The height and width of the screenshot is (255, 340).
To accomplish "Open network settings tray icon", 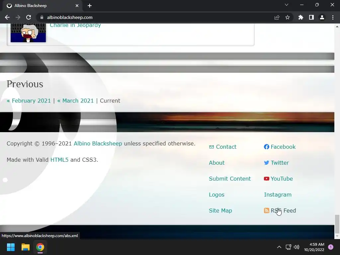I will pos(288,247).
